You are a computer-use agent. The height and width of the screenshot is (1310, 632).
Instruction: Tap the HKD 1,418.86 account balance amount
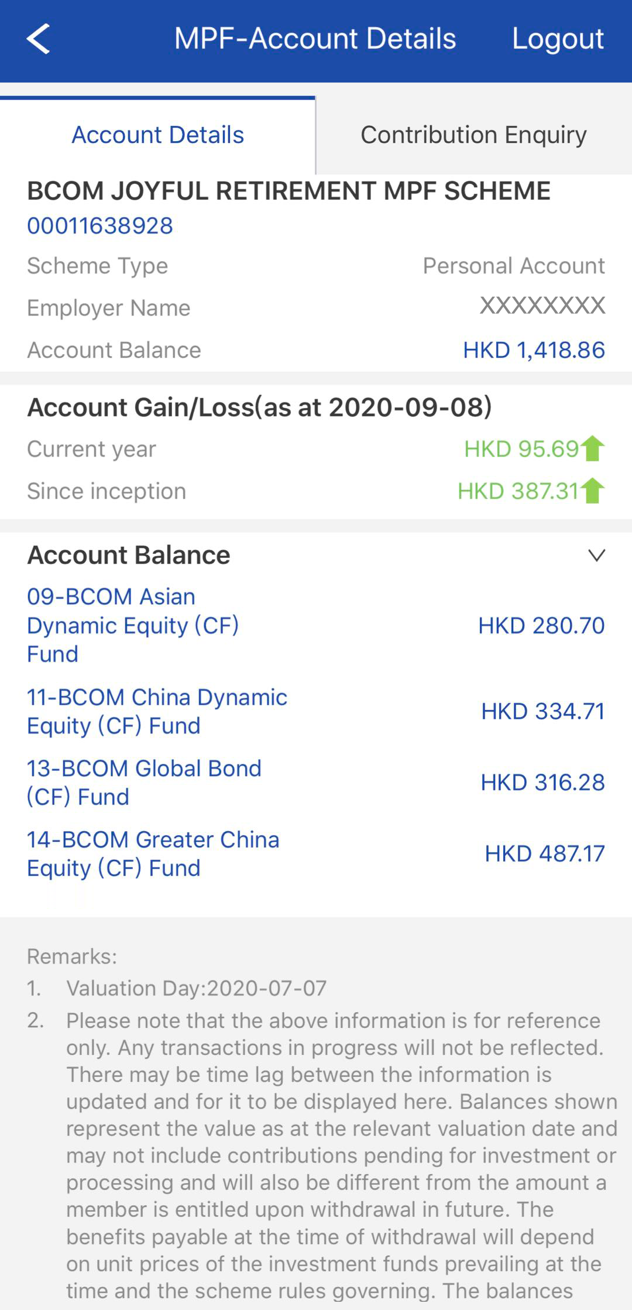tap(534, 350)
